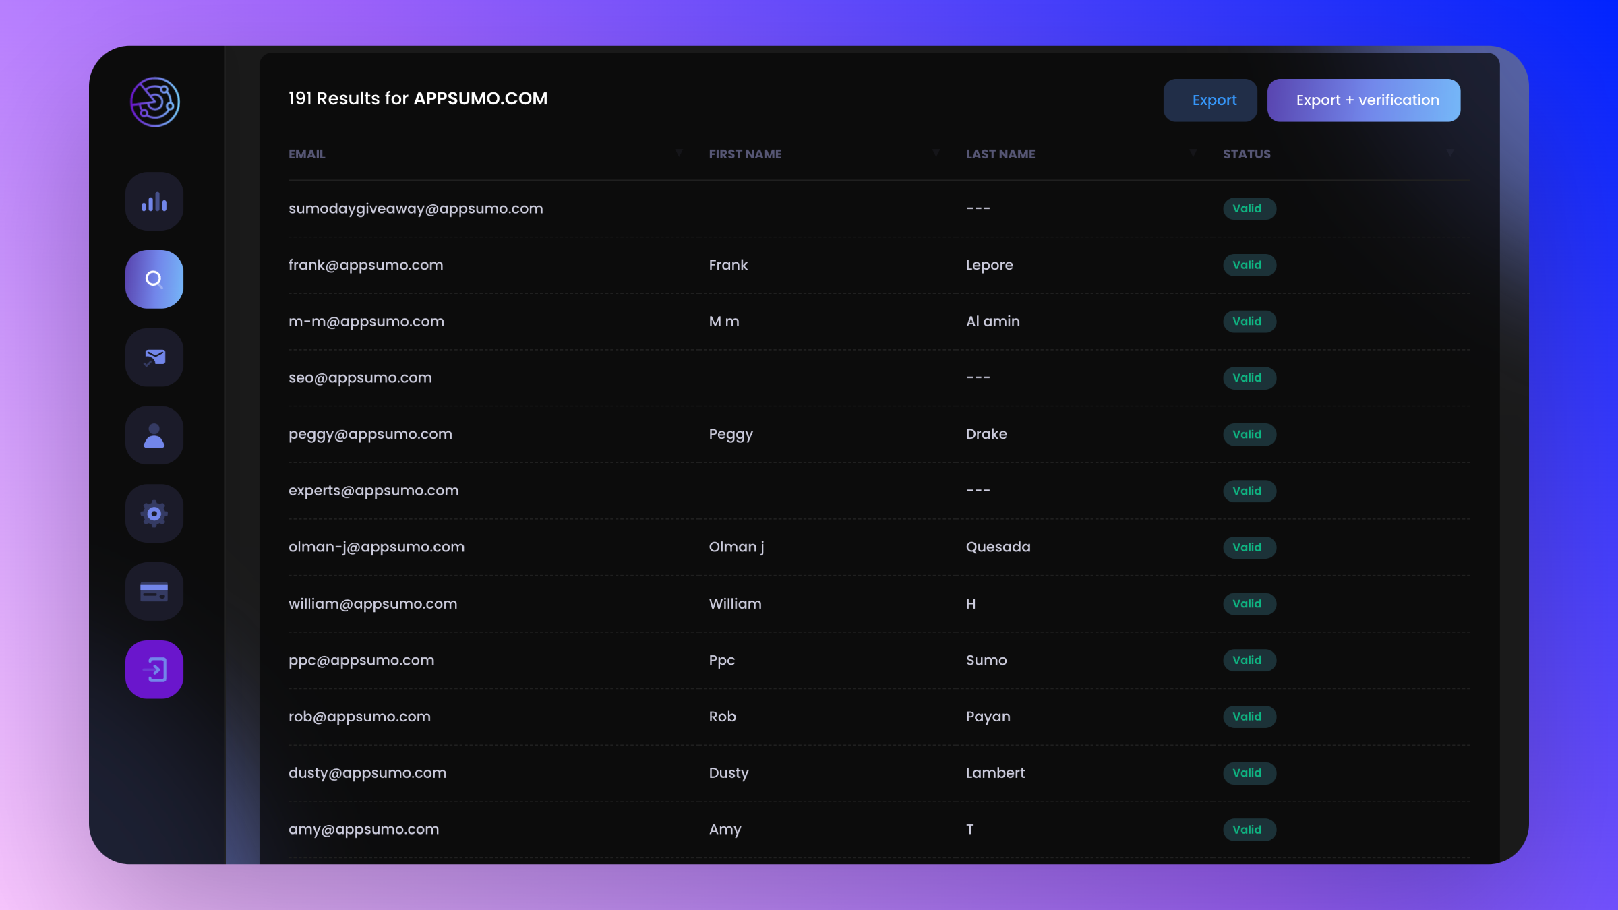1618x910 pixels.
Task: Sort by the EMAIL column header
Action: click(307, 154)
